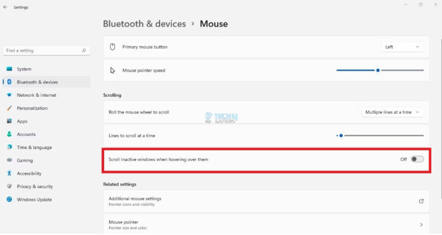The width and height of the screenshot is (442, 235).
Task: Click the Windows Update icon
Action: pos(10,199)
